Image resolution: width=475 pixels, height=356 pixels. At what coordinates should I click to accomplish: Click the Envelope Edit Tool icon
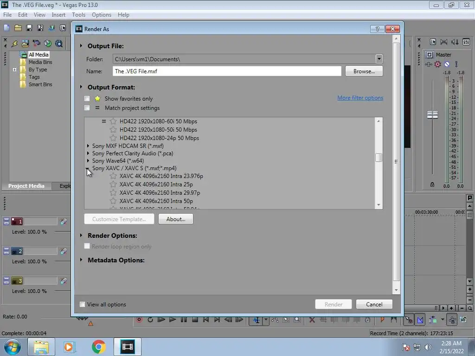click(275, 320)
